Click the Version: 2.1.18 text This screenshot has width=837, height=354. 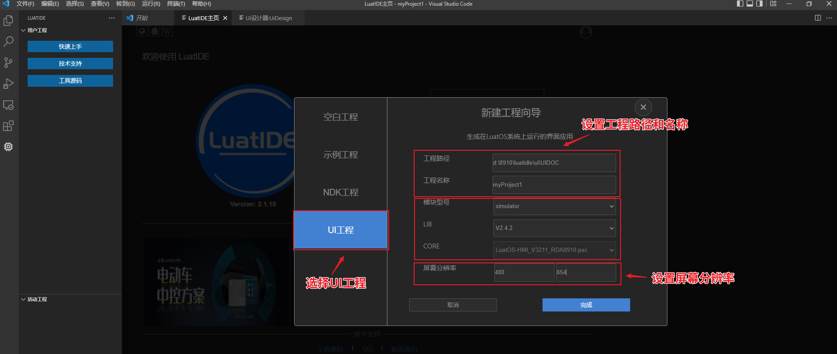(x=253, y=204)
